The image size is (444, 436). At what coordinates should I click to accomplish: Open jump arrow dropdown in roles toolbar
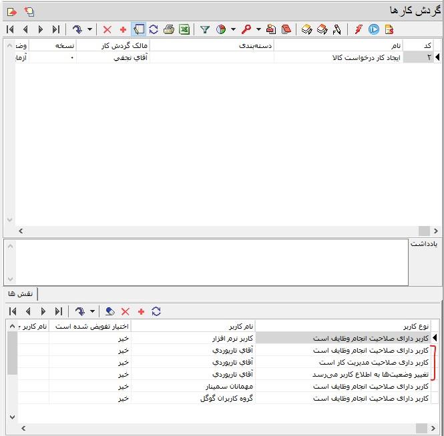(x=91, y=311)
